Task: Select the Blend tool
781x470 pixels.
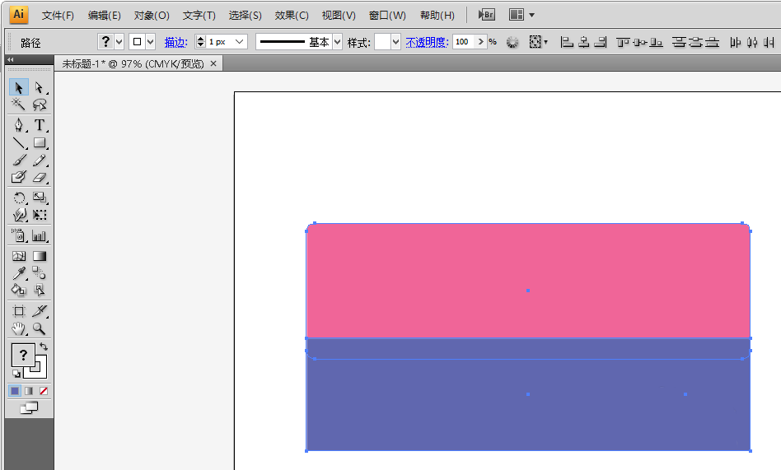Action: [x=40, y=272]
